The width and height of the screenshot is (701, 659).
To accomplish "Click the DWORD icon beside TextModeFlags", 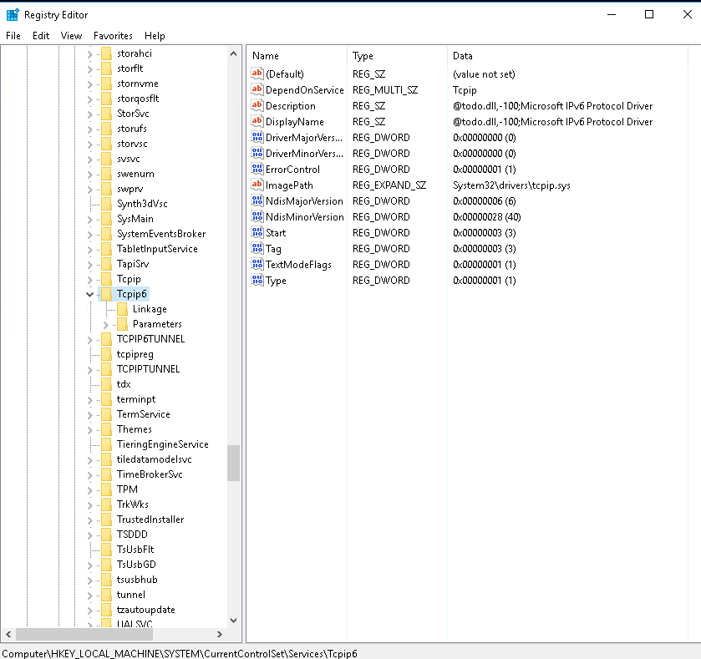I will tap(257, 265).
